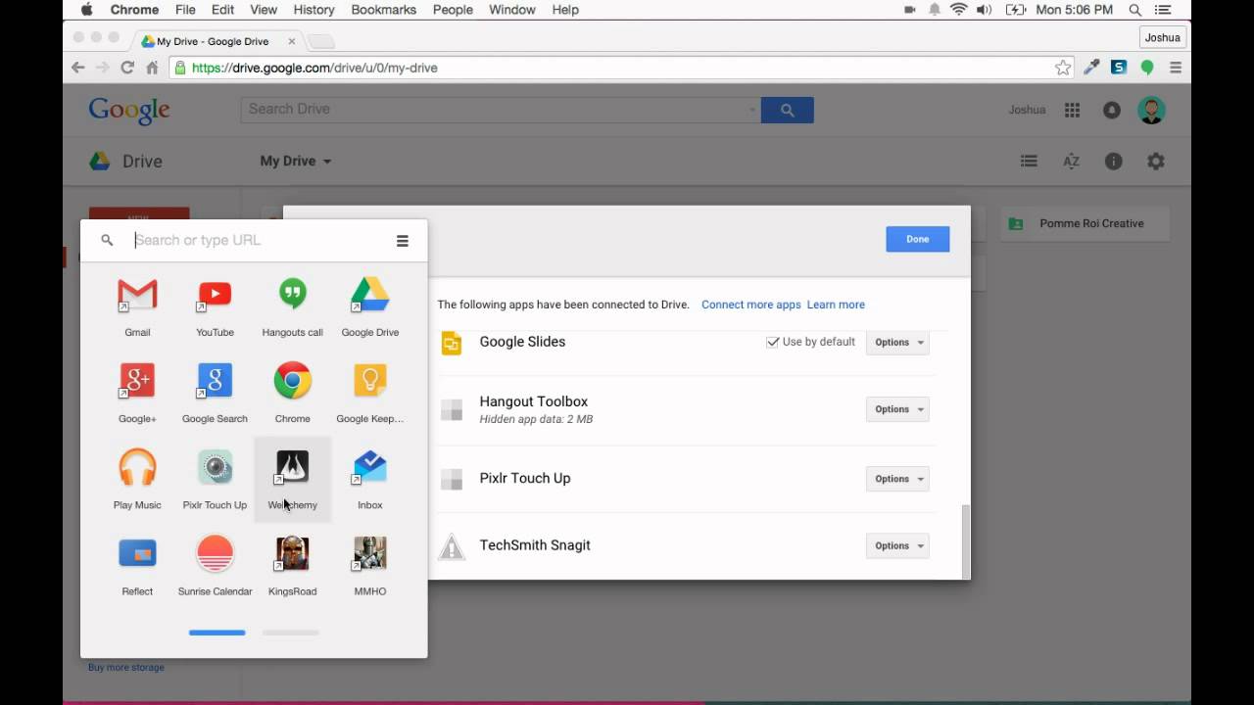Screen dimensions: 1254x705
Task: Open the Pomme Roi Creative folder
Action: click(x=1085, y=223)
